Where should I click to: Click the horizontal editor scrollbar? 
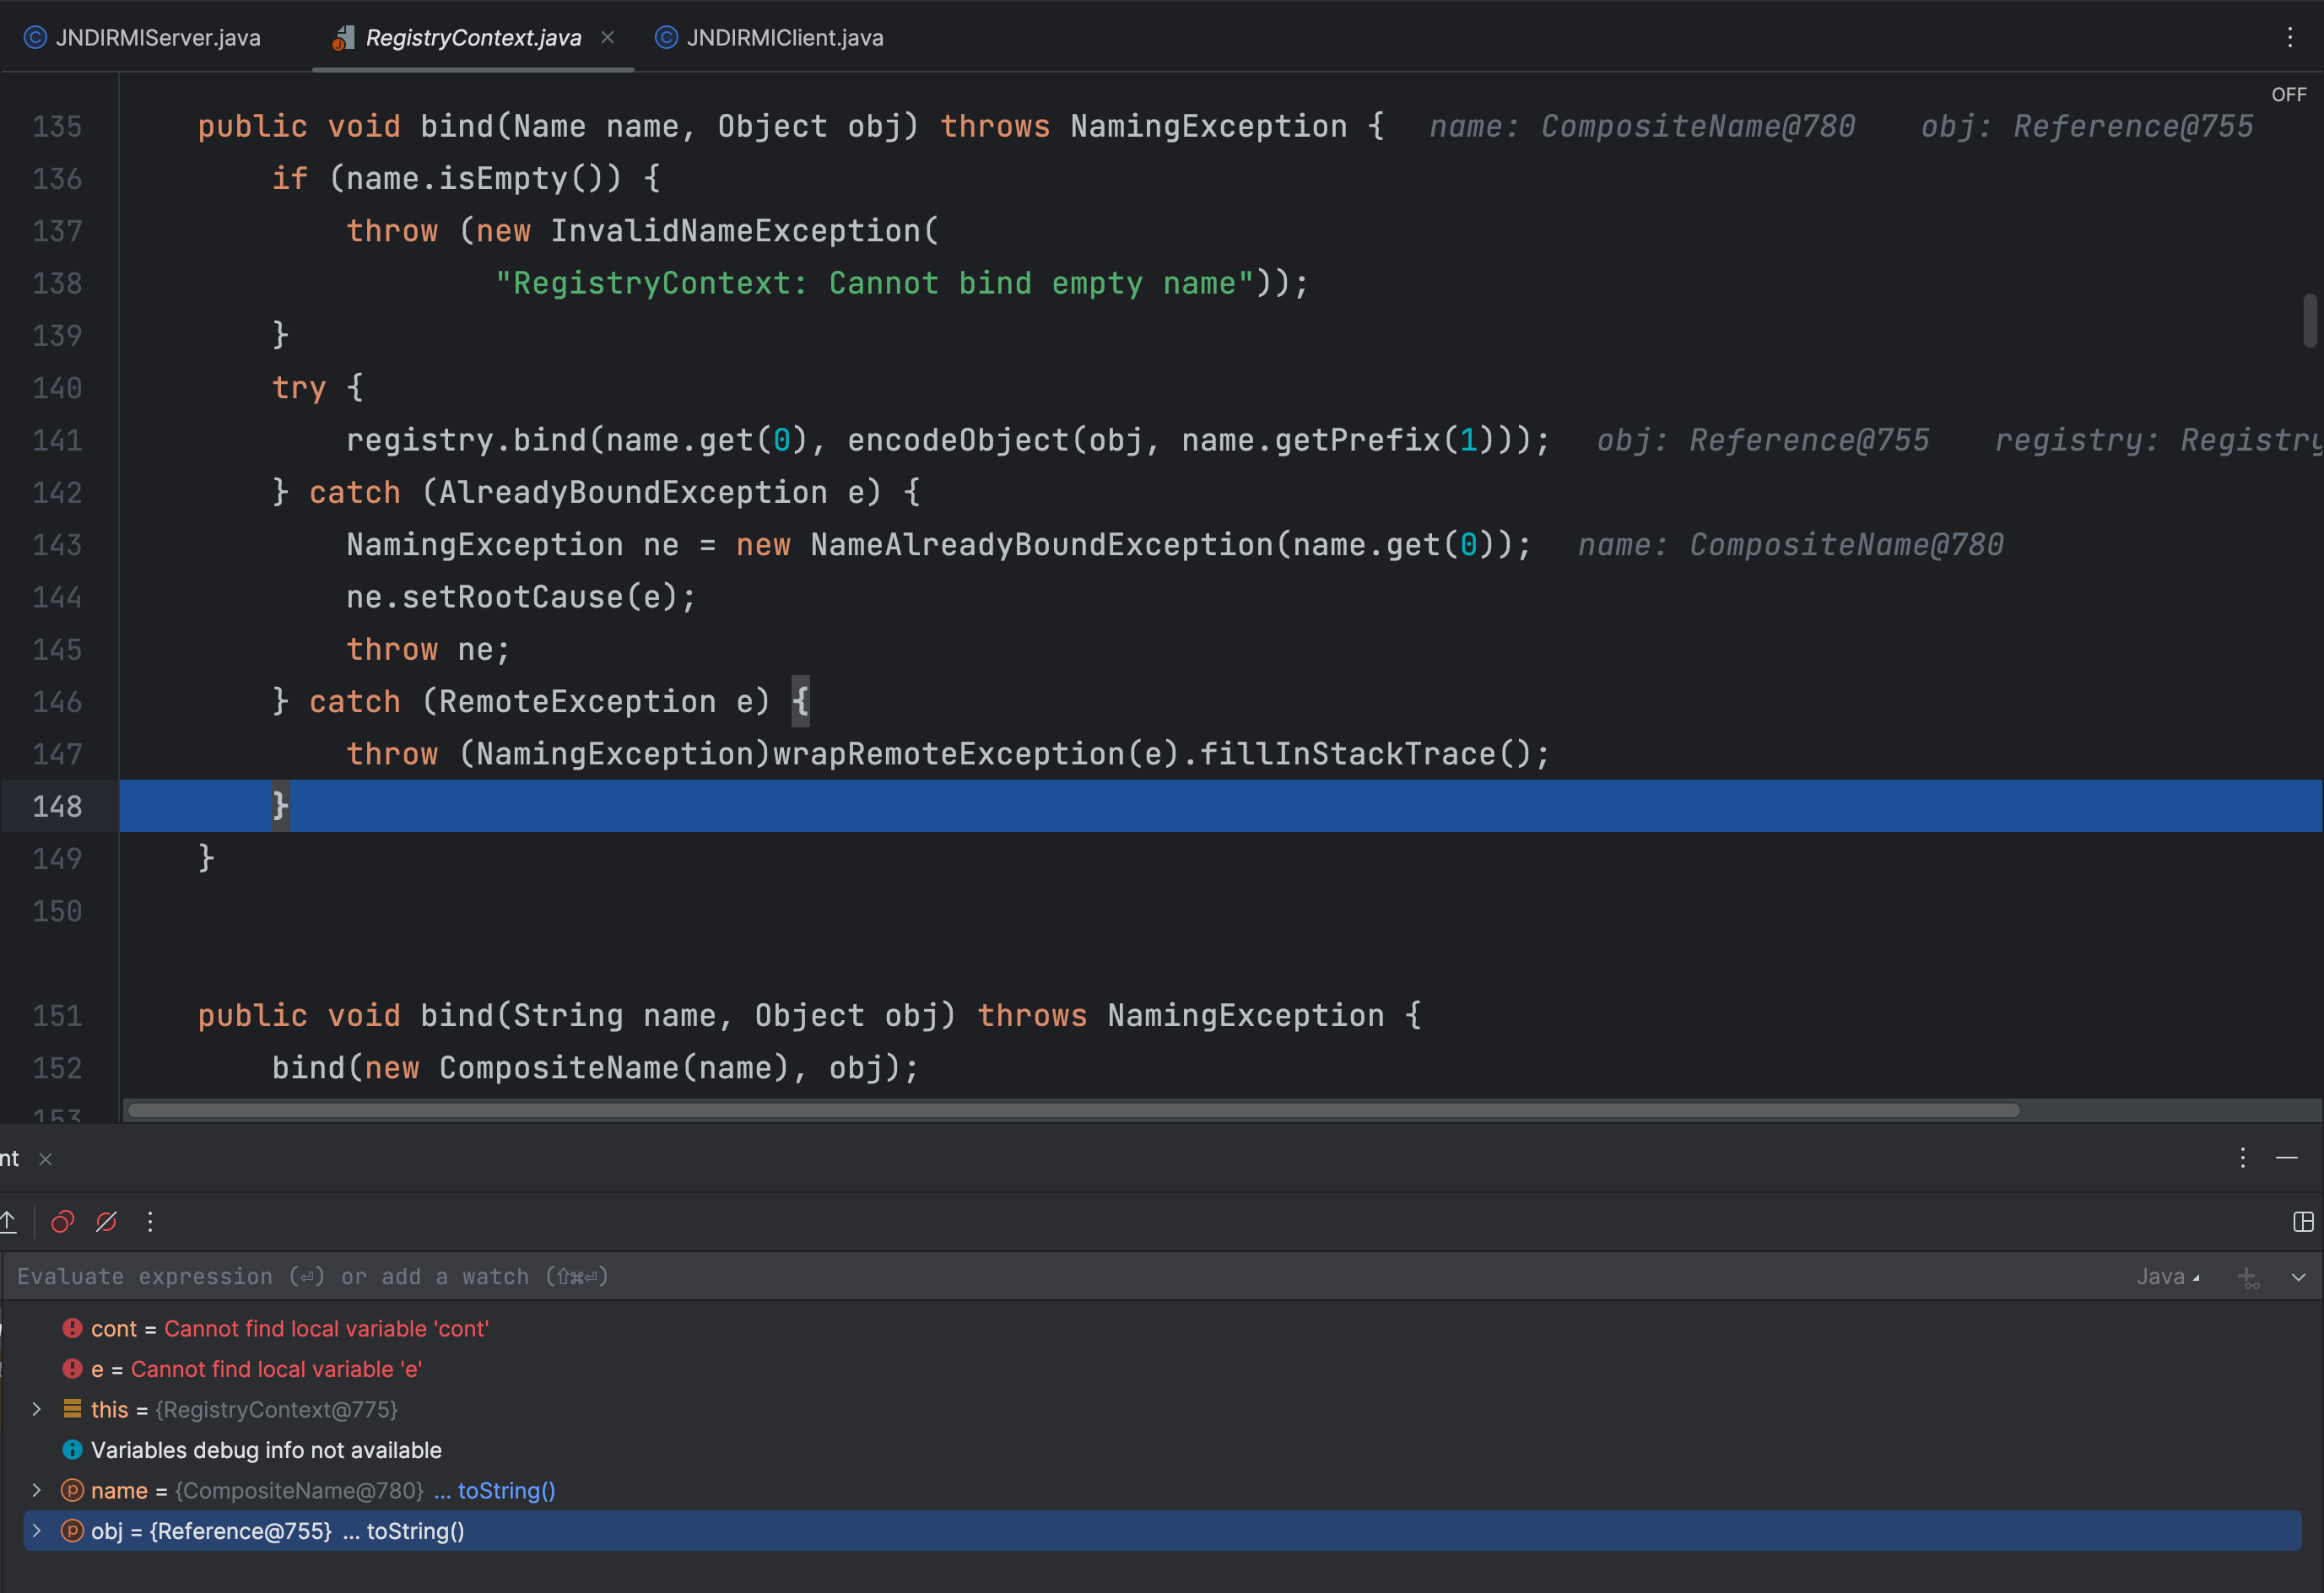(1073, 1110)
